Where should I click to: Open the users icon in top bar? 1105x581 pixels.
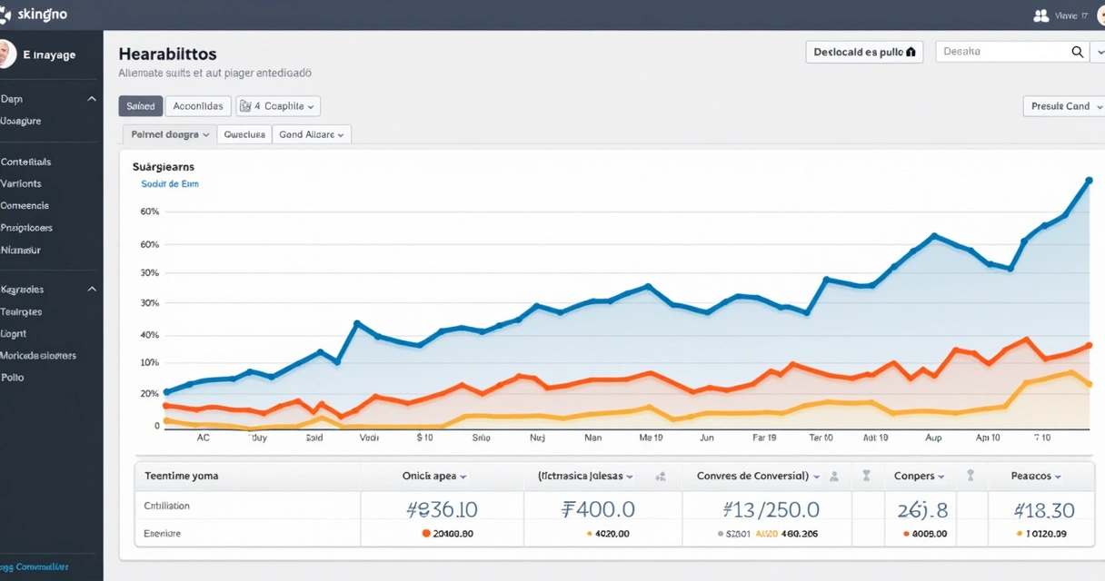[x=1041, y=15]
